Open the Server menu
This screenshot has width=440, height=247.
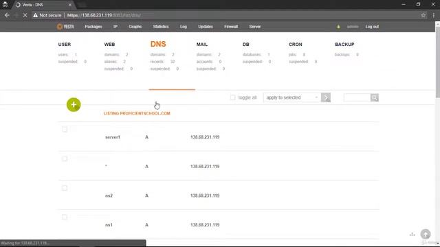tap(255, 27)
